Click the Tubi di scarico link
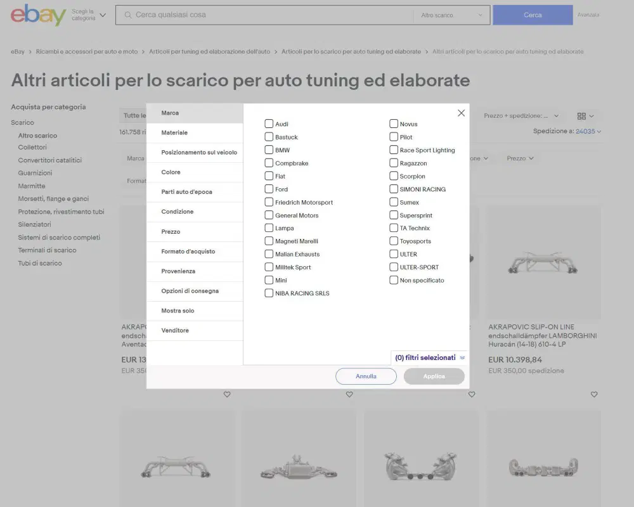This screenshot has width=634, height=507. pyautogui.click(x=40, y=263)
